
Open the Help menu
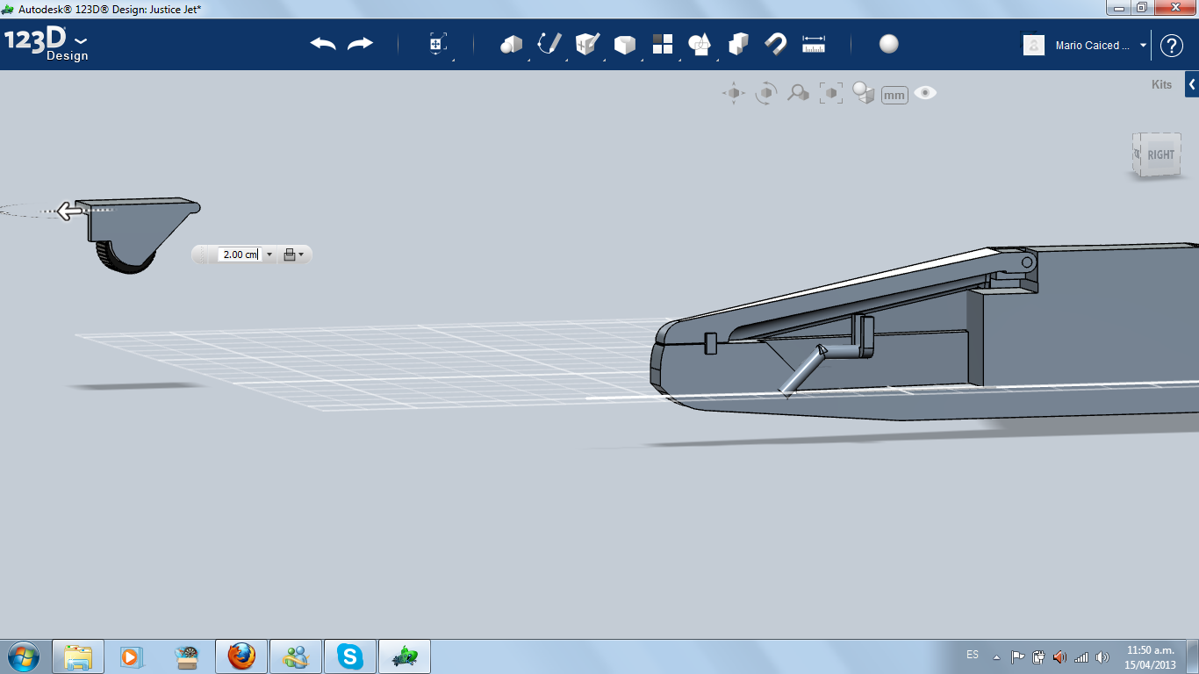tap(1172, 46)
